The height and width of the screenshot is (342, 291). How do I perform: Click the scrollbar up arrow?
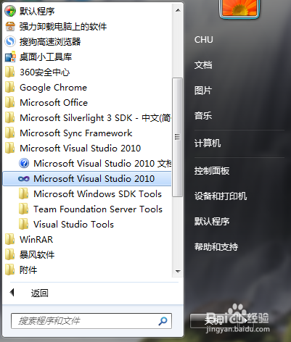pyautogui.click(x=178, y=10)
